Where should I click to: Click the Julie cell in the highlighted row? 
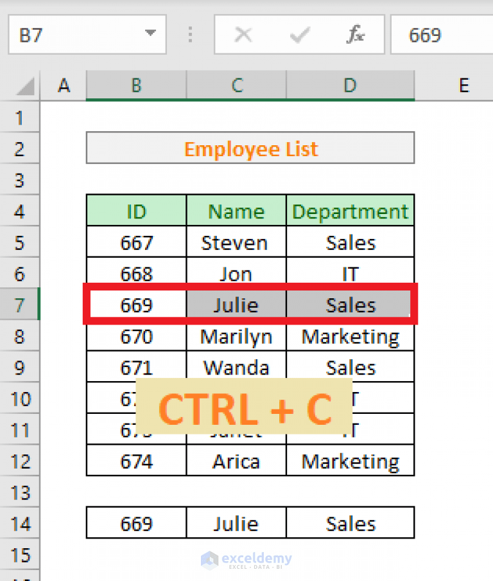(236, 304)
